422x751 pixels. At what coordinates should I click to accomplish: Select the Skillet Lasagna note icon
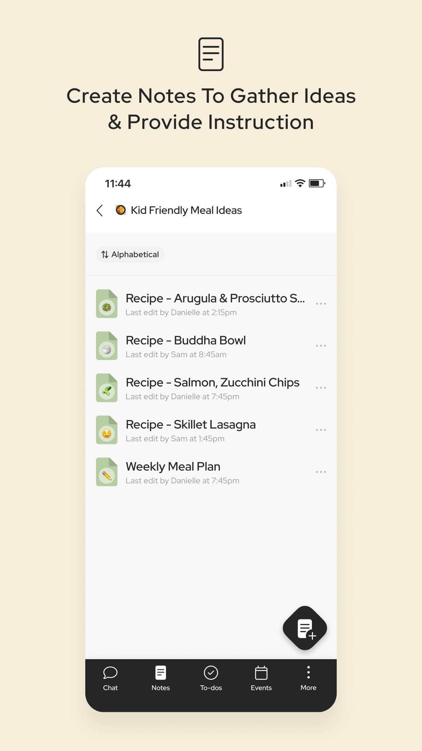click(x=107, y=430)
